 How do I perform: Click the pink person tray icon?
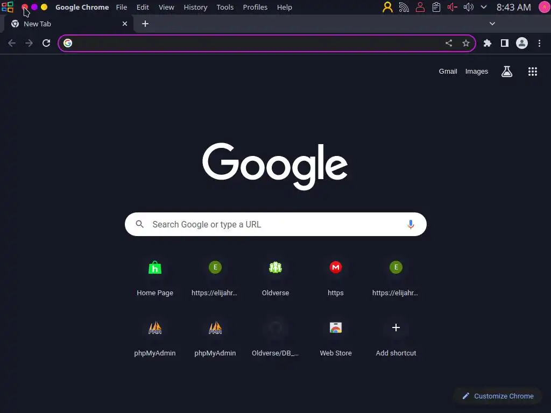pyautogui.click(x=420, y=7)
